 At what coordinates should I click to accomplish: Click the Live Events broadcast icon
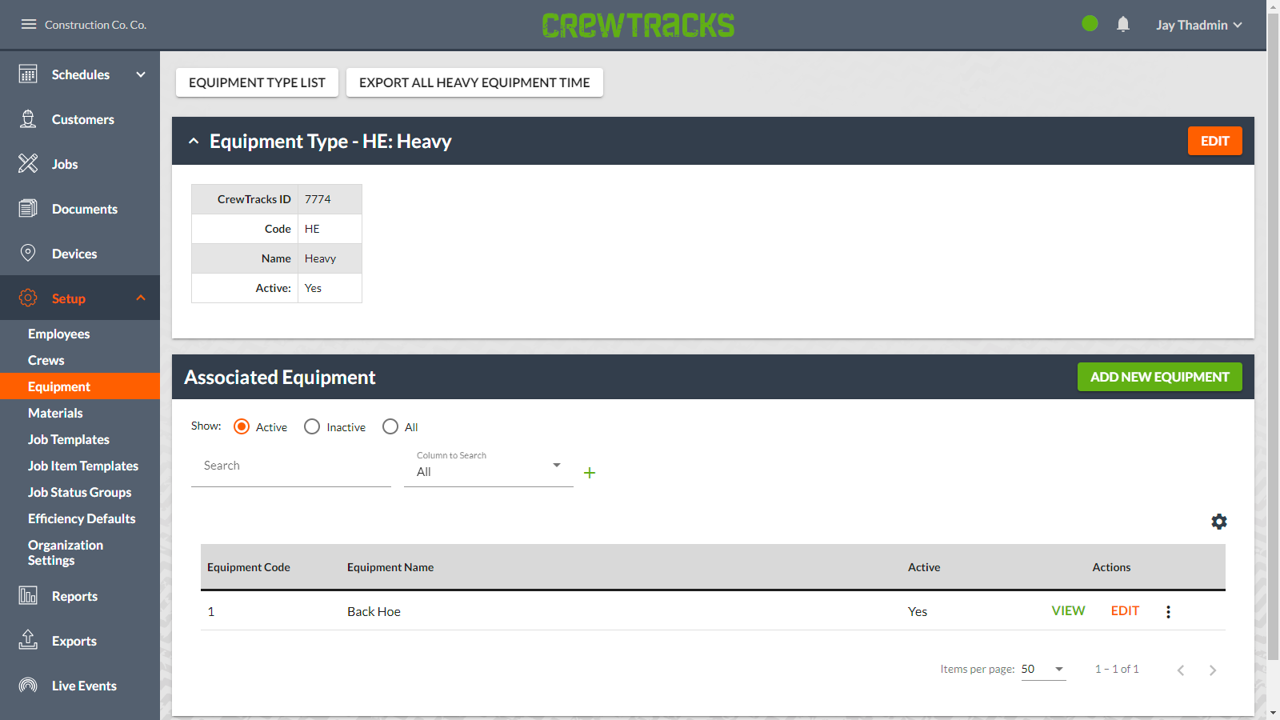click(28, 686)
